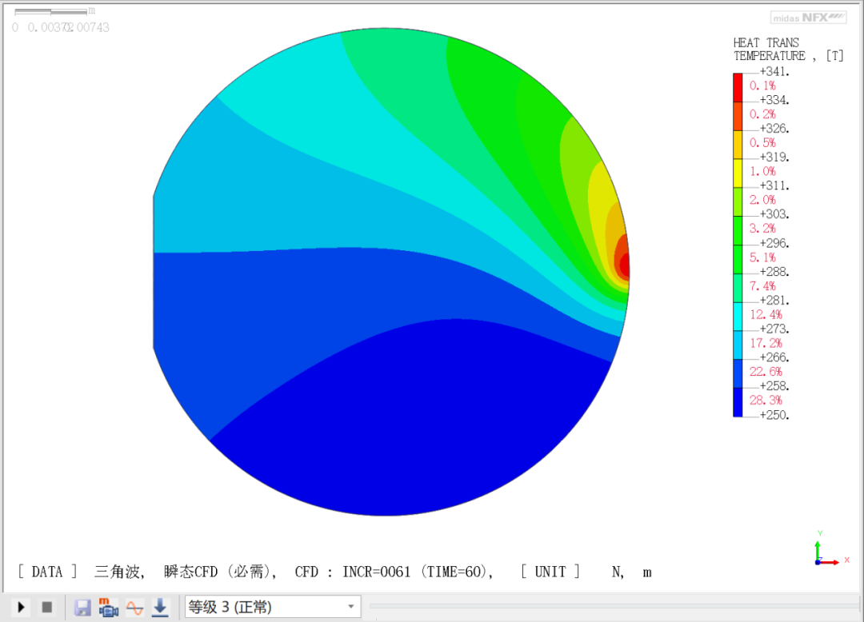Click the orange legend swatch labeled 0.2%
The height and width of the screenshot is (622, 864).
click(x=738, y=116)
